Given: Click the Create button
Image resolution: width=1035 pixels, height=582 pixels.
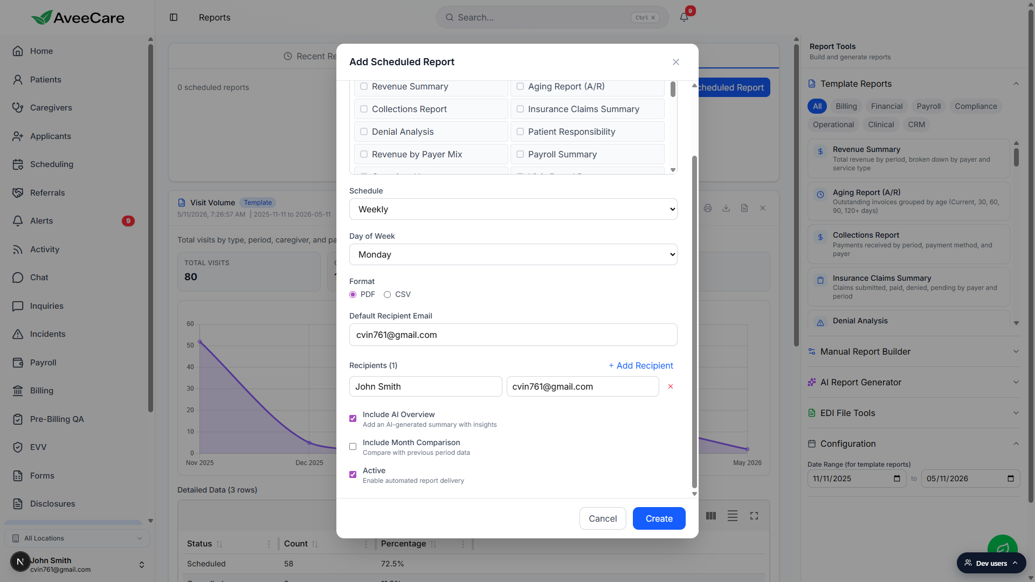Looking at the screenshot, I should [x=659, y=518].
